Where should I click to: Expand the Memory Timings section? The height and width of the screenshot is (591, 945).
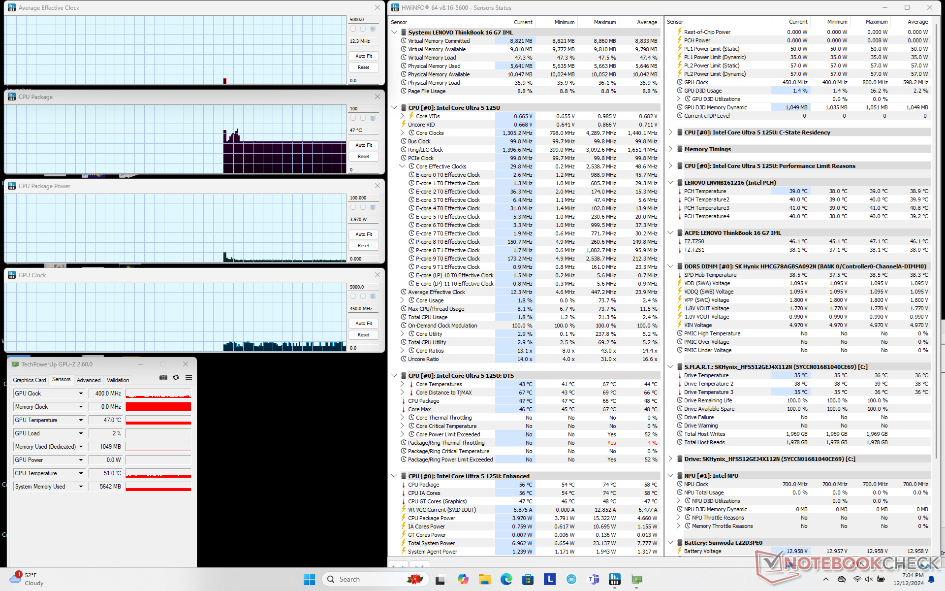[x=670, y=149]
